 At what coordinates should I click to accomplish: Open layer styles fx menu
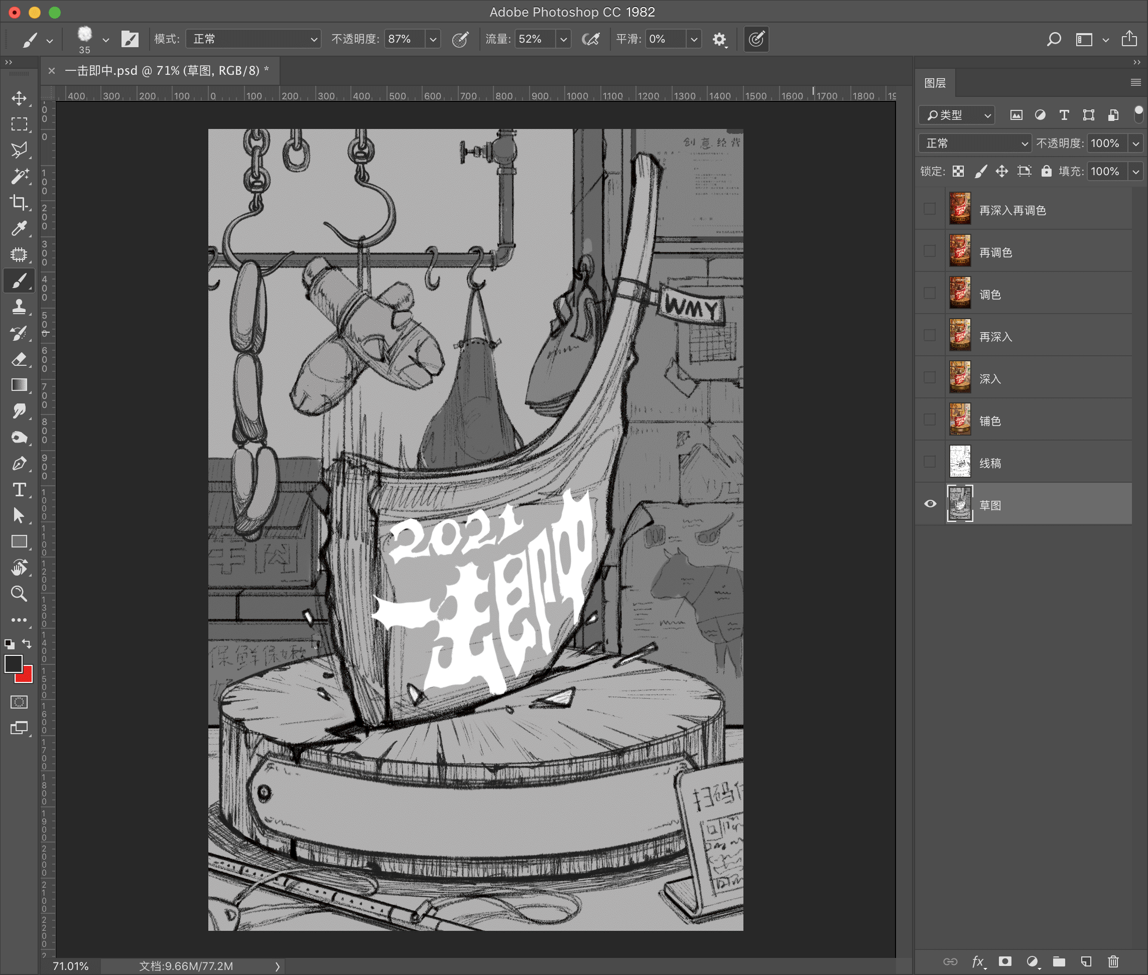(978, 962)
